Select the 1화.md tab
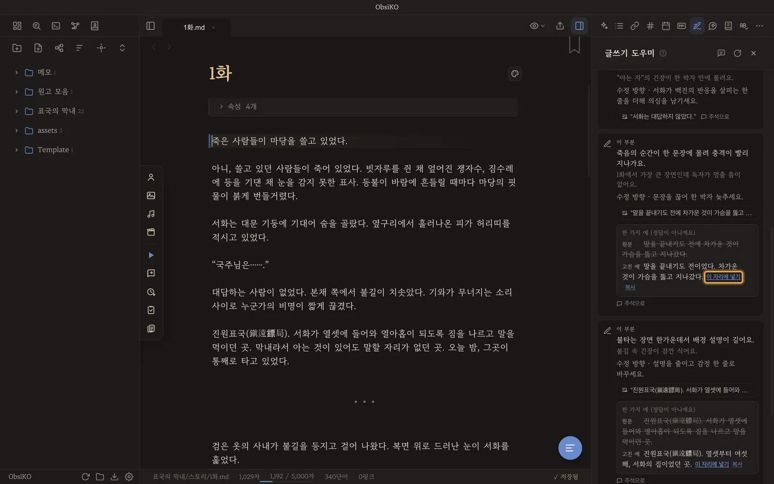The width and height of the screenshot is (774, 484). [194, 28]
